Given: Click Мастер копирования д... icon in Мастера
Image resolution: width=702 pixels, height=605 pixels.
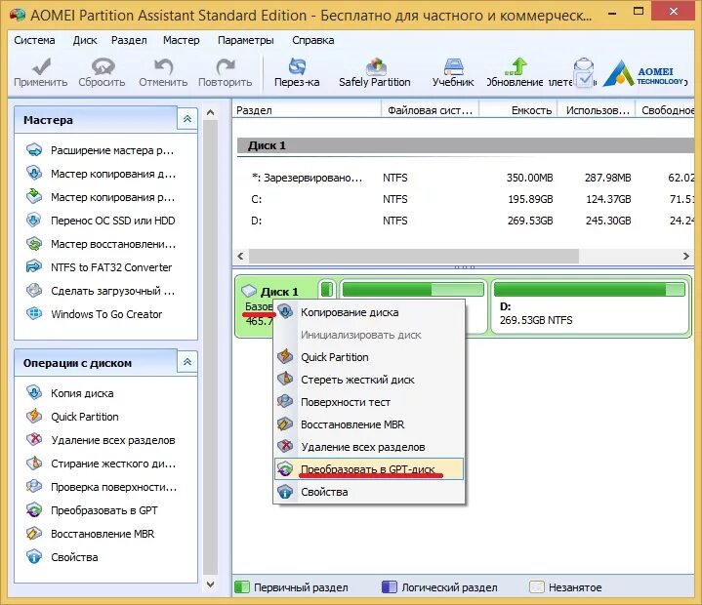Looking at the screenshot, I should click(34, 174).
